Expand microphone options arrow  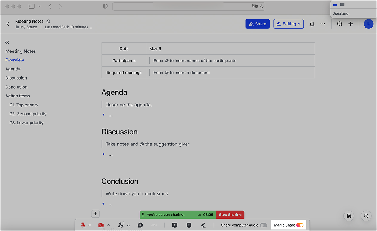pos(90,225)
